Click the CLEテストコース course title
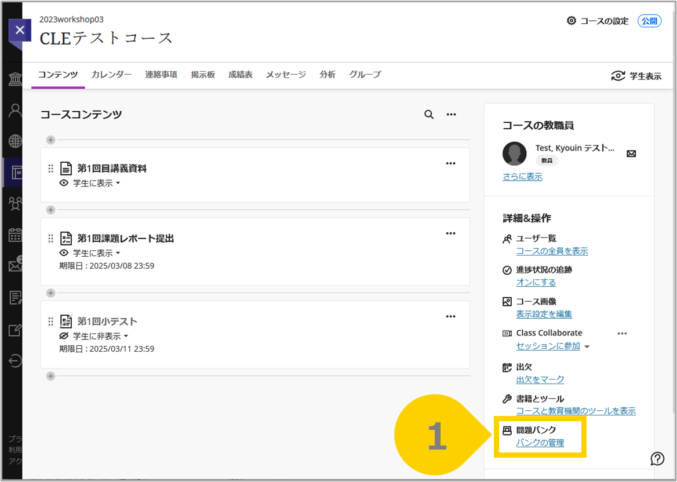677x482 pixels. pyautogui.click(x=106, y=38)
